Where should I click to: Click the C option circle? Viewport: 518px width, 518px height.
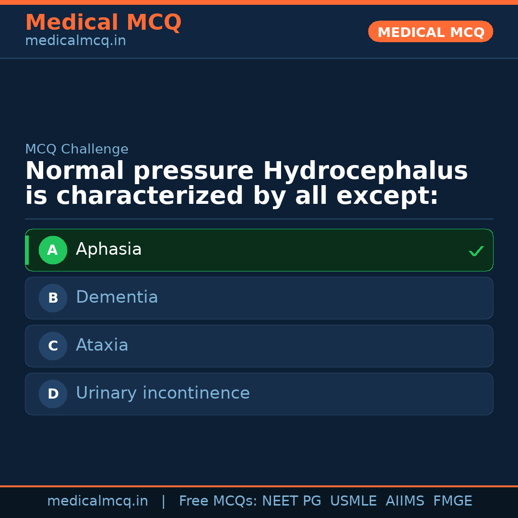pos(53,346)
